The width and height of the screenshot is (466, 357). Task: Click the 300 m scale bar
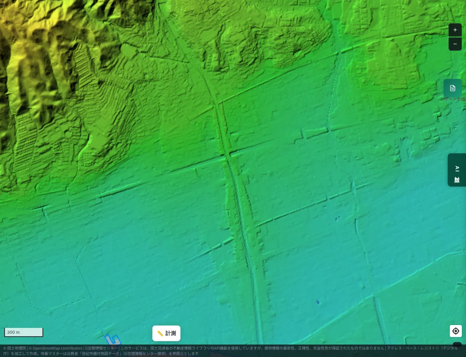point(24,332)
